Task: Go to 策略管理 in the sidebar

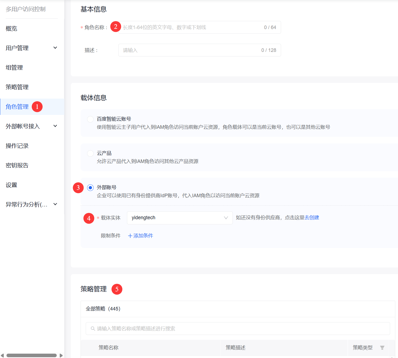Action: coord(17,87)
